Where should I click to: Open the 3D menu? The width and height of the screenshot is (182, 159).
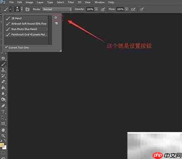79,2
